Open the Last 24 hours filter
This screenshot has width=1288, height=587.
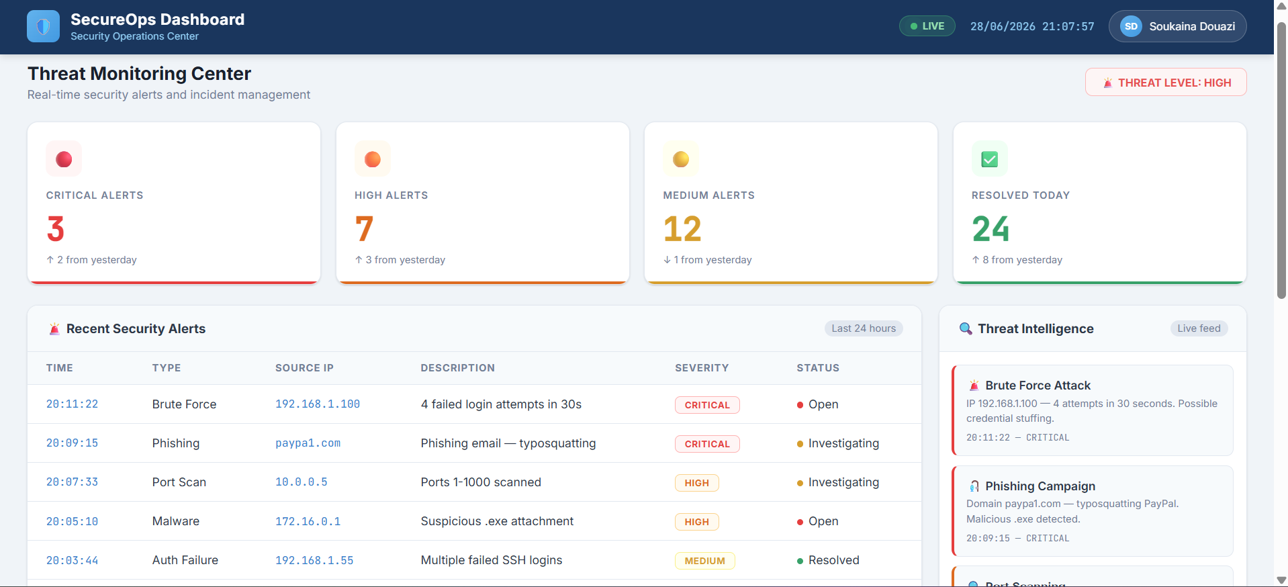(x=864, y=328)
